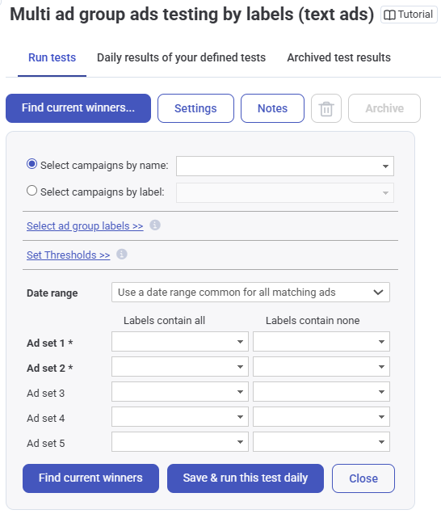The height and width of the screenshot is (514, 441).
Task: Open Ad set 3 Labels contain none dropdown
Action: (x=321, y=392)
